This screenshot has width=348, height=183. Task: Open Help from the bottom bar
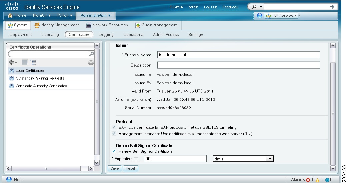15,179
